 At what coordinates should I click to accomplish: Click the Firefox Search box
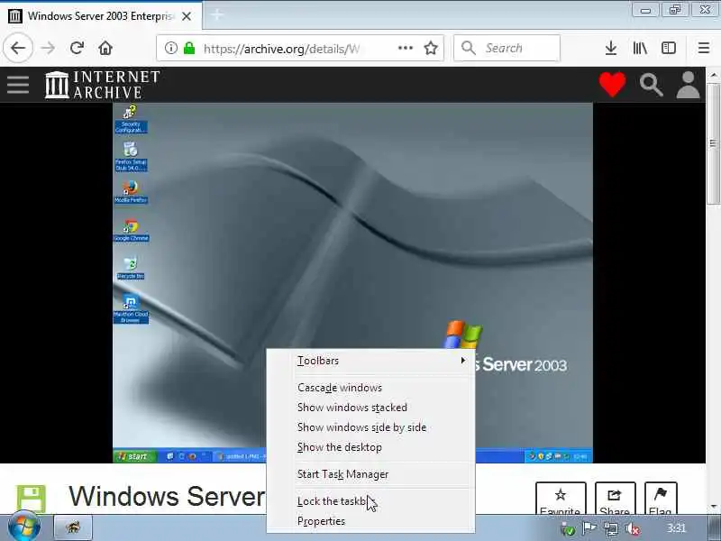(x=507, y=48)
